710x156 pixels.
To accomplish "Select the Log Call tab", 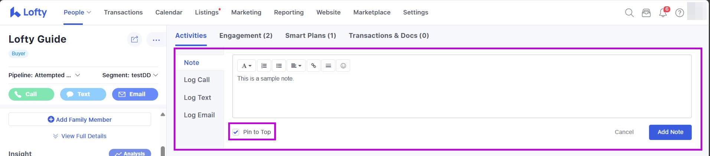I will [x=197, y=80].
